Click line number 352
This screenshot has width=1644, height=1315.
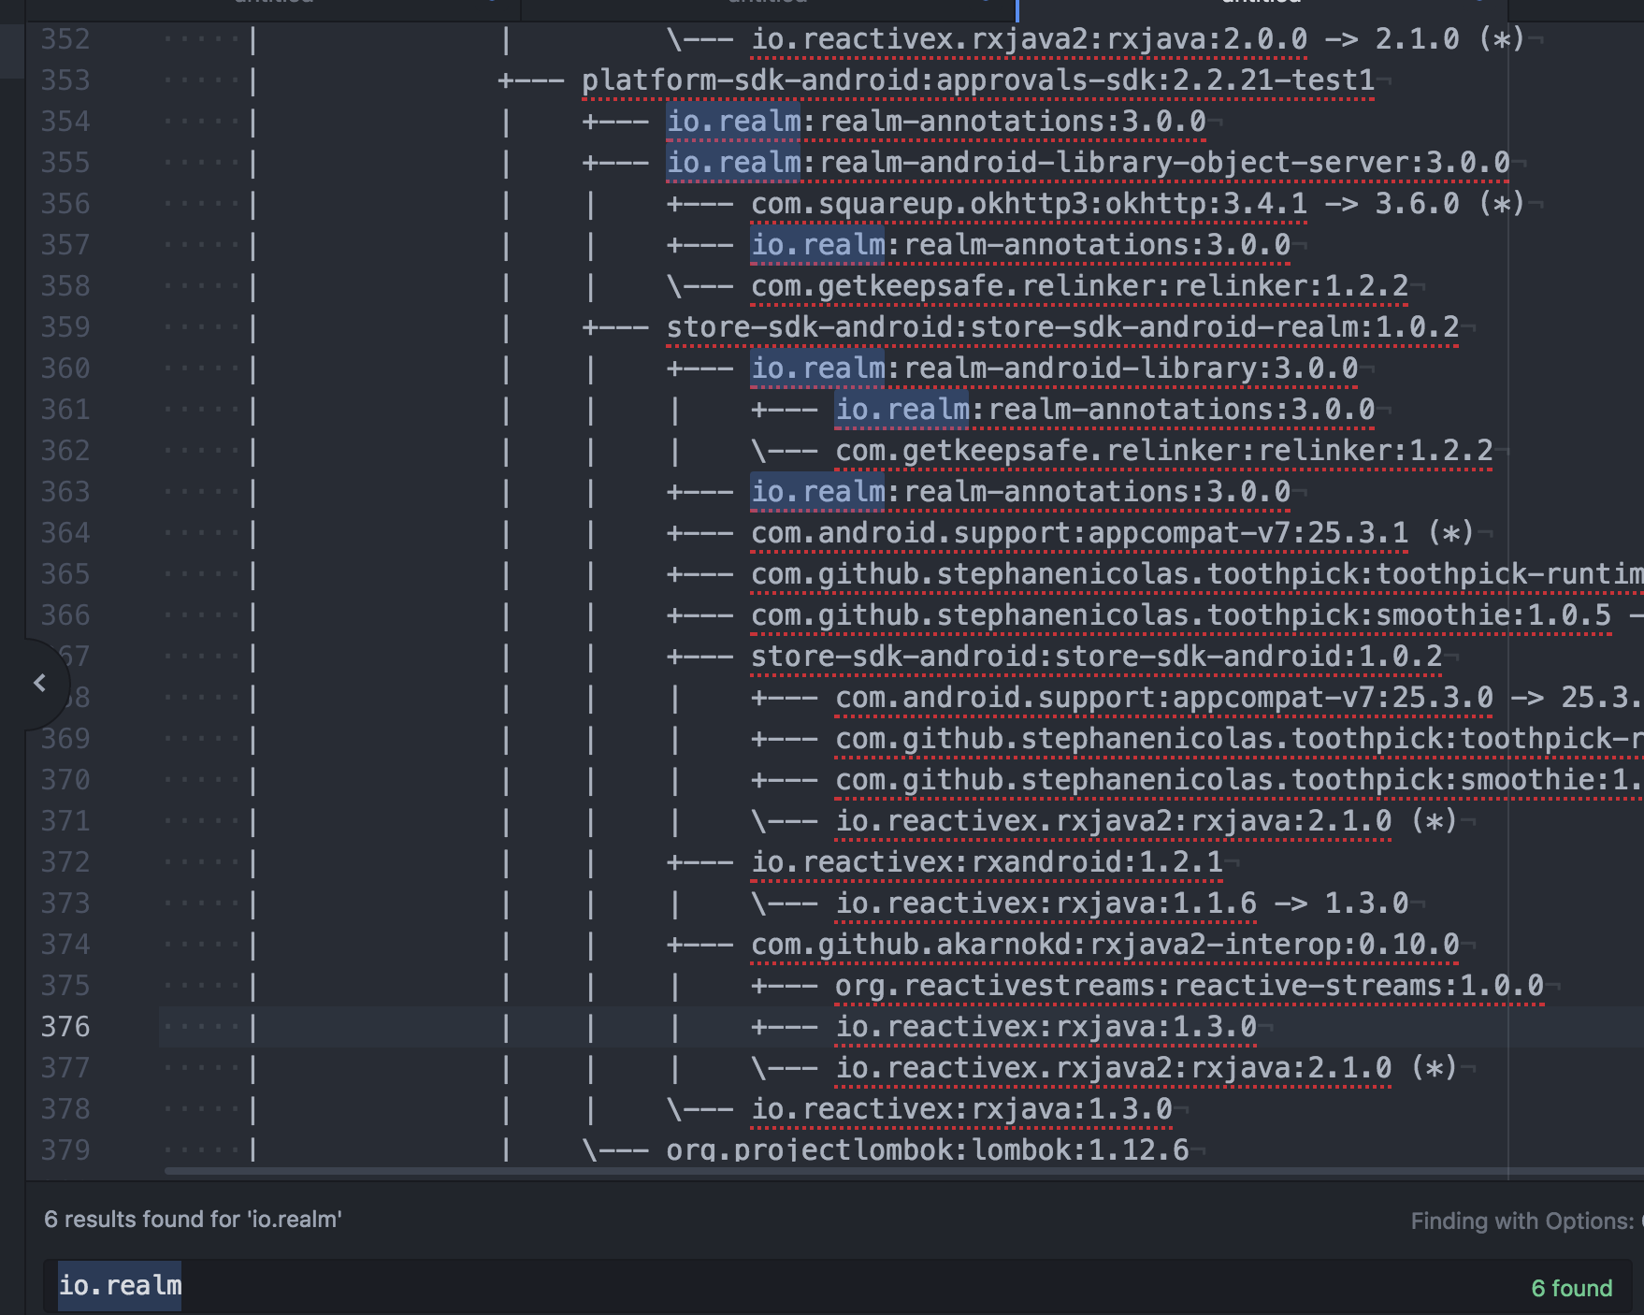click(x=62, y=38)
